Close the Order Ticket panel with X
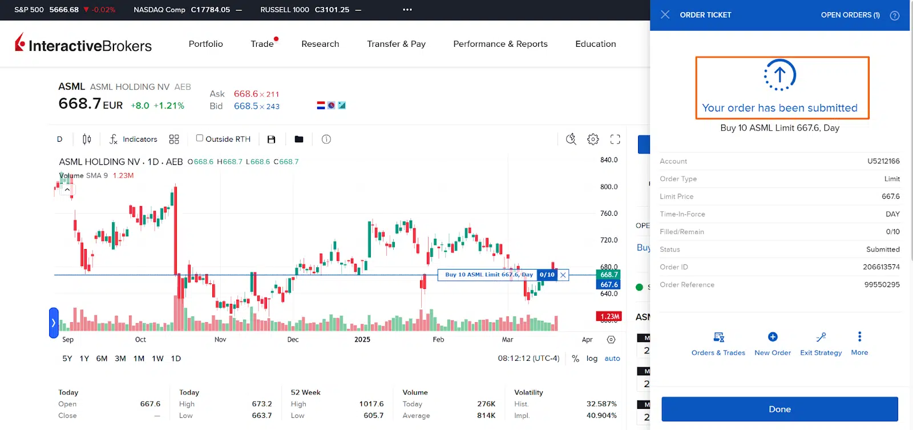The width and height of the screenshot is (913, 430). [x=665, y=15]
